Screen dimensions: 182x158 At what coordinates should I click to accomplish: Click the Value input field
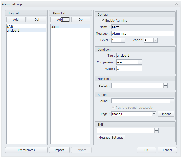(129, 69)
